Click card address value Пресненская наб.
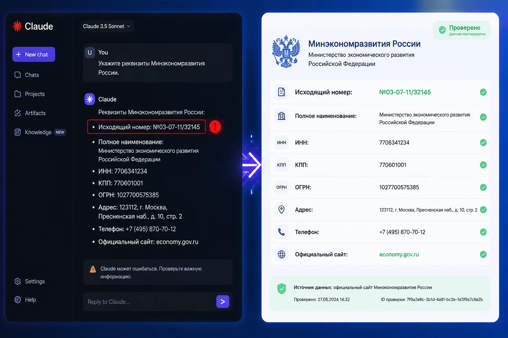Screen dimensions: 508x338 coord(428,210)
